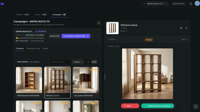The image size is (200, 112).
Task: Select the 1093 Book Cabinet grid card
Action: pyautogui.click(x=57, y=83)
